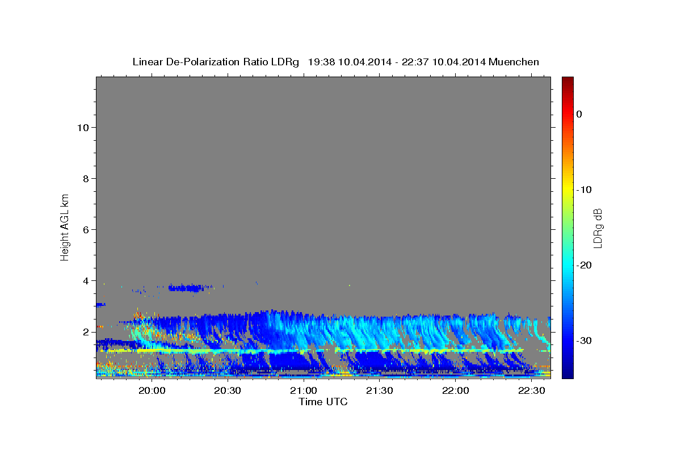Click the "Height AGL km" axis label
The image size is (681, 454).
[65, 226]
